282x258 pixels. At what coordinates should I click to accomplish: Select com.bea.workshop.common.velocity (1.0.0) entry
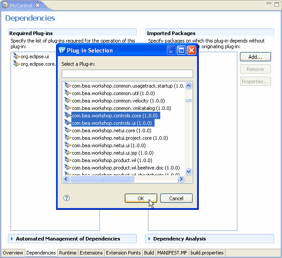click(118, 101)
